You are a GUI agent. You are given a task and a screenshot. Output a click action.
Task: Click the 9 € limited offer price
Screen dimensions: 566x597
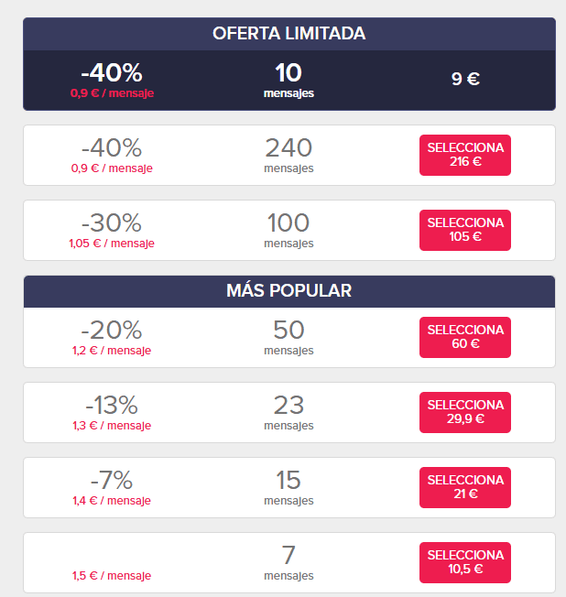coord(465,79)
